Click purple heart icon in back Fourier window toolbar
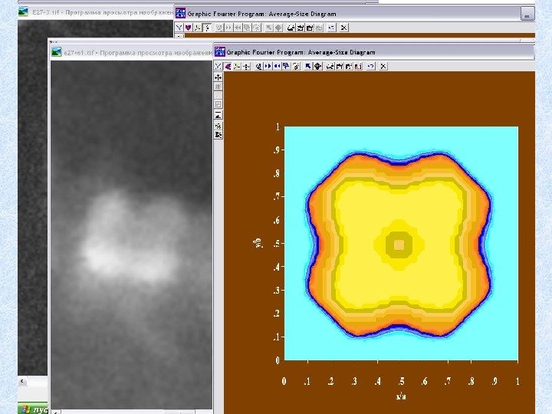The width and height of the screenshot is (552, 414). click(188, 28)
